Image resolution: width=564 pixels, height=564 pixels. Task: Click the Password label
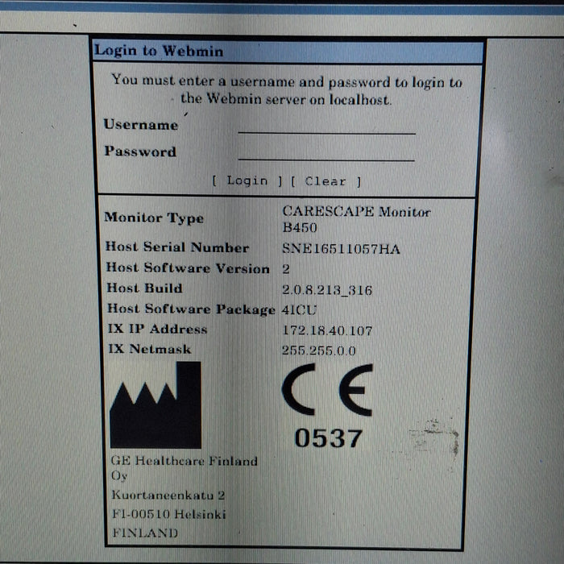click(x=140, y=151)
